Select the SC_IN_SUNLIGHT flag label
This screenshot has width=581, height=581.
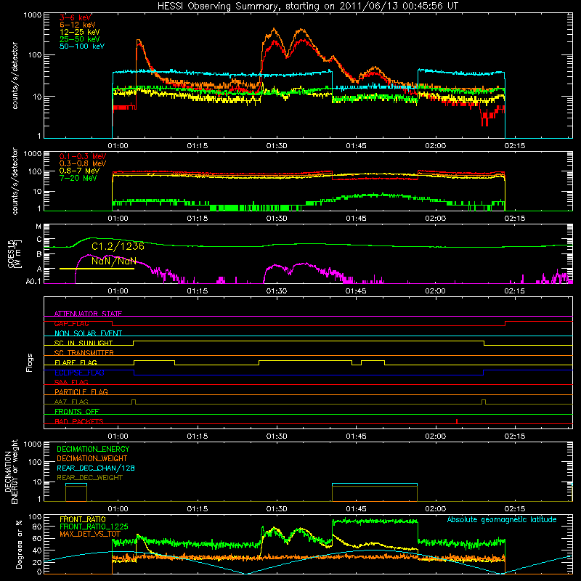84,343
